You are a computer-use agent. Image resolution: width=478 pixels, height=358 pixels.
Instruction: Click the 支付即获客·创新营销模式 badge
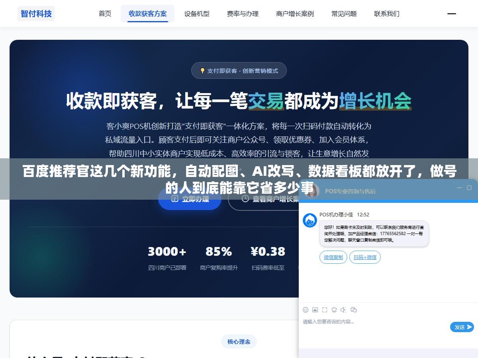[x=239, y=70]
